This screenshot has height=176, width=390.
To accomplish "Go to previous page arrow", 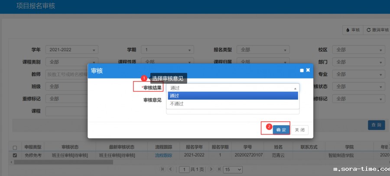I will [x=171, y=169].
